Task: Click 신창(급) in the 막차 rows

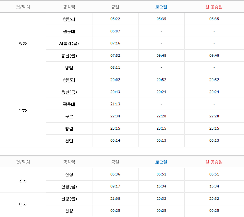Action: click(x=69, y=199)
